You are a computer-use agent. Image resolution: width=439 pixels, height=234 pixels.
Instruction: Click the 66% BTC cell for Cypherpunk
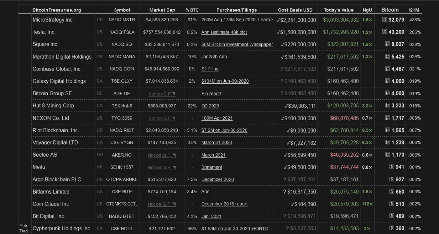[192, 229]
